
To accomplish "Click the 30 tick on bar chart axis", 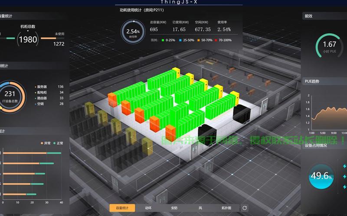I will click(x=47, y=202).
